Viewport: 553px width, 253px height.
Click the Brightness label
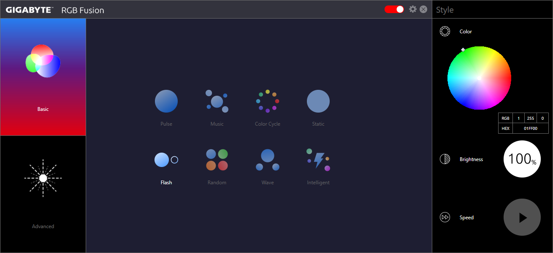tap(471, 159)
